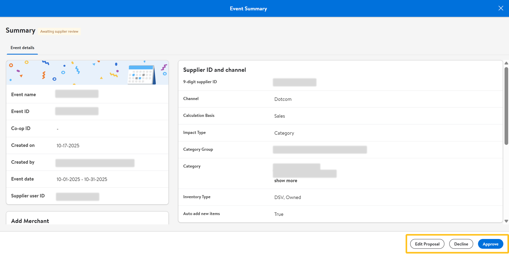Open Edit Proposal
The width and height of the screenshot is (509, 254).
coord(427,244)
